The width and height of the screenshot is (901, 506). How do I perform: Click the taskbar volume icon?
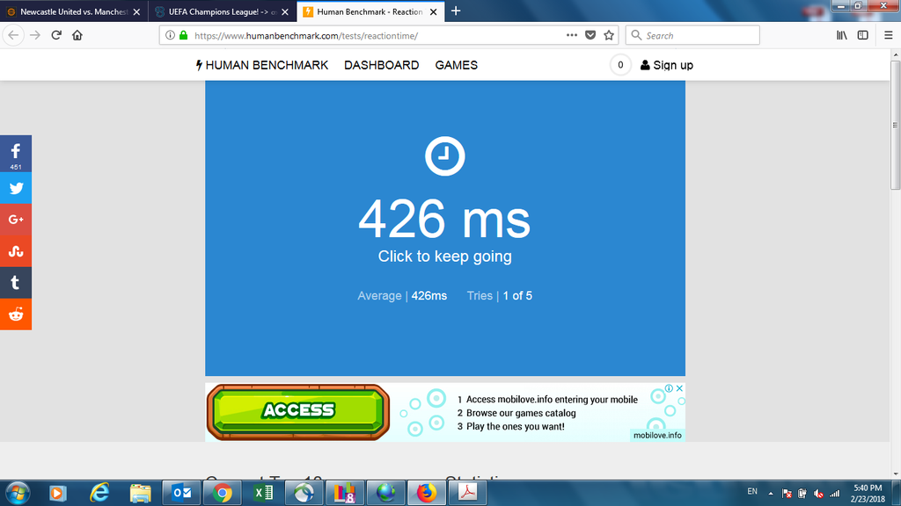point(818,494)
